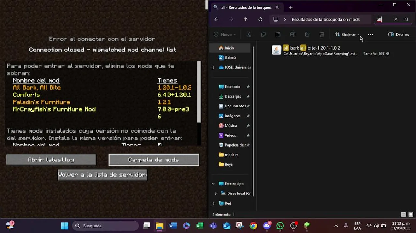Select the 'all - Resultados de la búsqueda' tab

(246, 7)
